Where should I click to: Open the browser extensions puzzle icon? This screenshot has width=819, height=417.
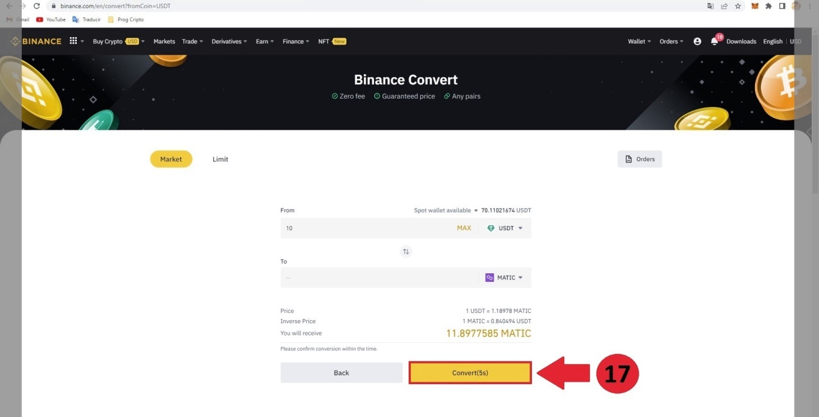(x=768, y=6)
